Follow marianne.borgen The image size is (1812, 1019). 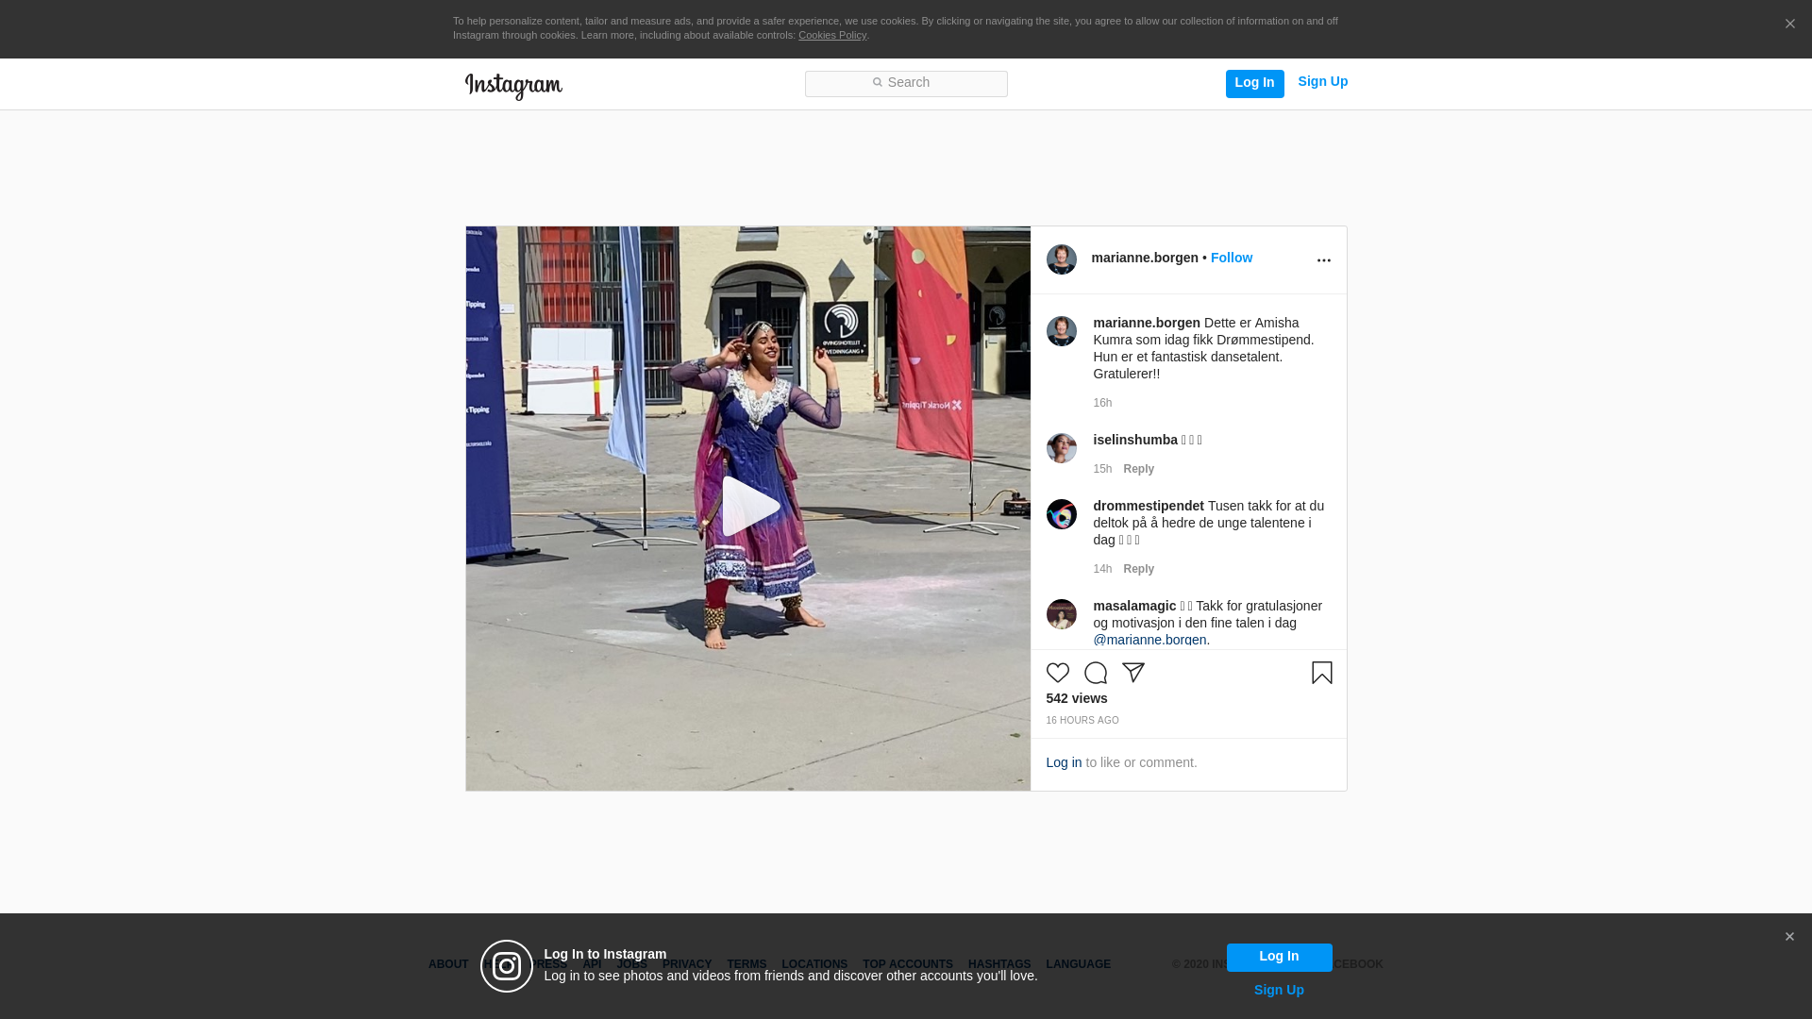click(1231, 259)
